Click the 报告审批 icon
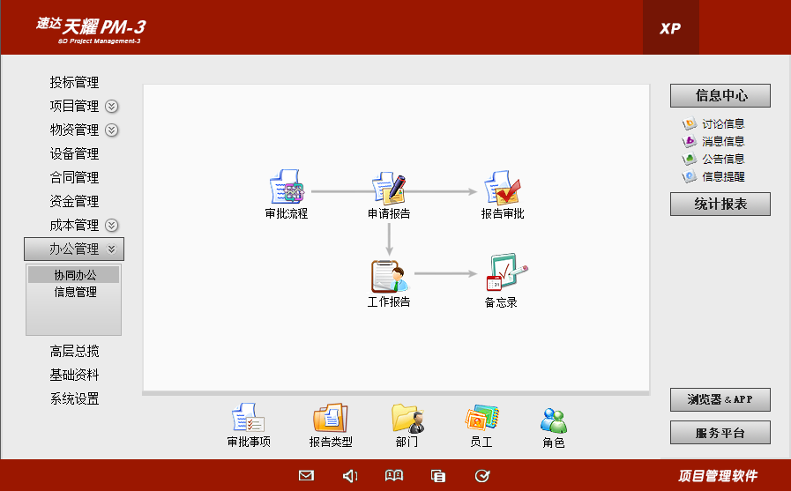Screen dimensions: 791x491 (502, 189)
